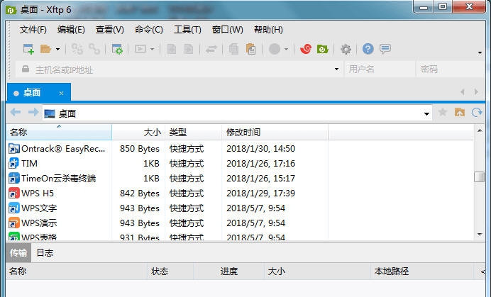The width and height of the screenshot is (491, 297).
Task: Click the green Xftp launcher icon
Action: [x=322, y=49]
